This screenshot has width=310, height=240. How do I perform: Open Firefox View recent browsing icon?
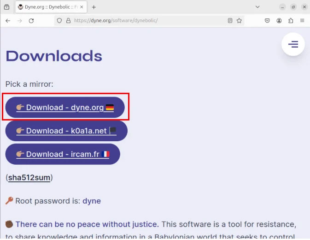7,7
